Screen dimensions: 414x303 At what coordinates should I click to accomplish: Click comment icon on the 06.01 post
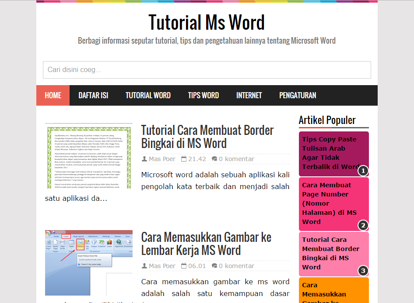(x=214, y=266)
